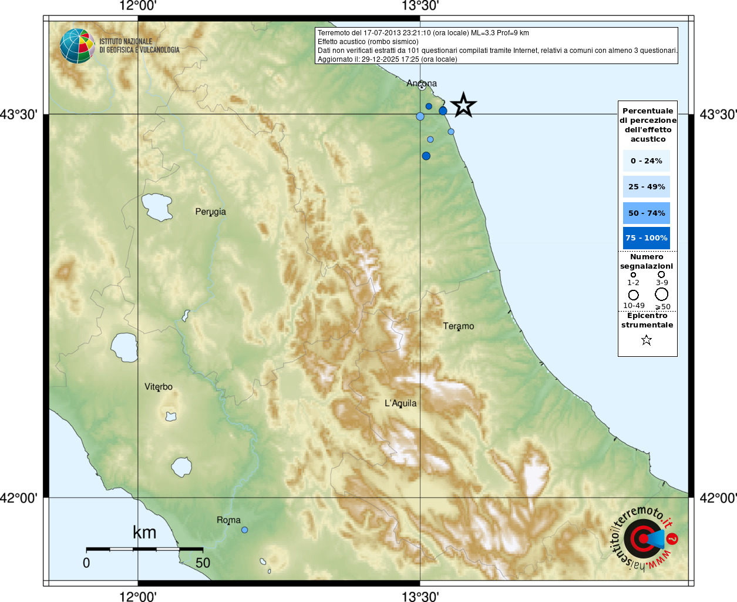737x602 pixels.
Task: Click the 25 - 49% legend color swatch
Action: pos(647,186)
